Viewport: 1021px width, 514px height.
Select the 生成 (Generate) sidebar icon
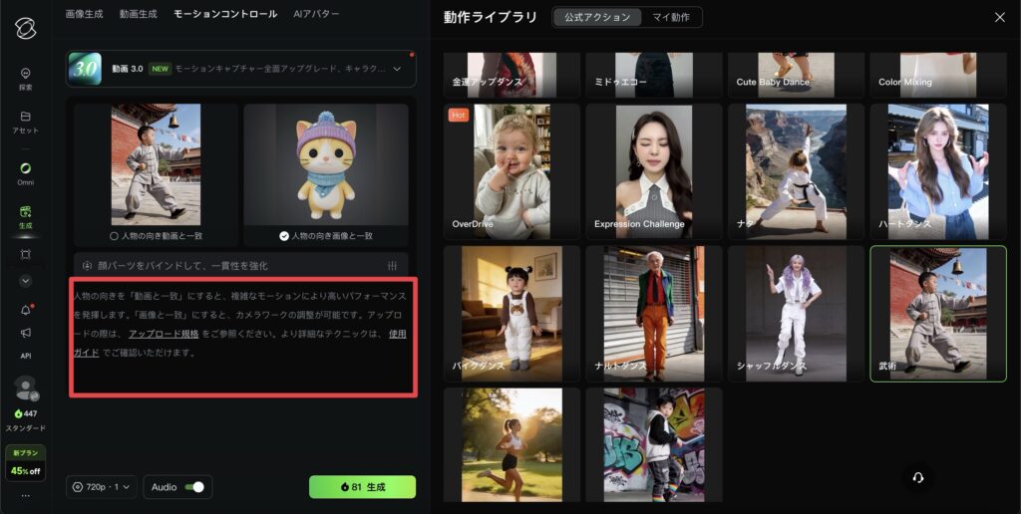[x=26, y=212]
